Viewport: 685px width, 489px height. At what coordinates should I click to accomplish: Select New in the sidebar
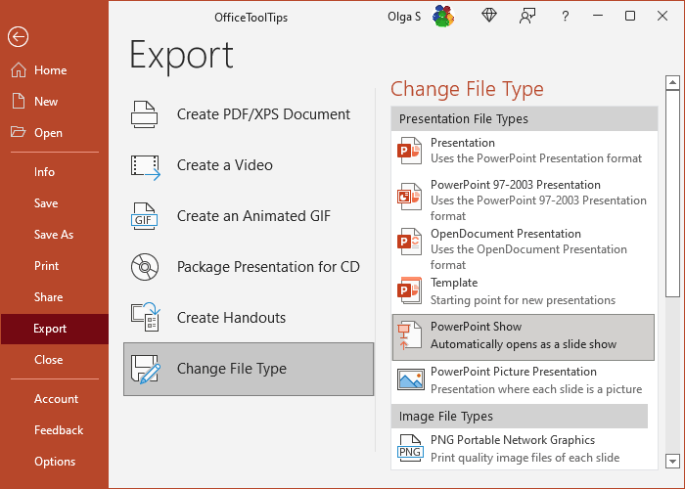tap(54, 102)
